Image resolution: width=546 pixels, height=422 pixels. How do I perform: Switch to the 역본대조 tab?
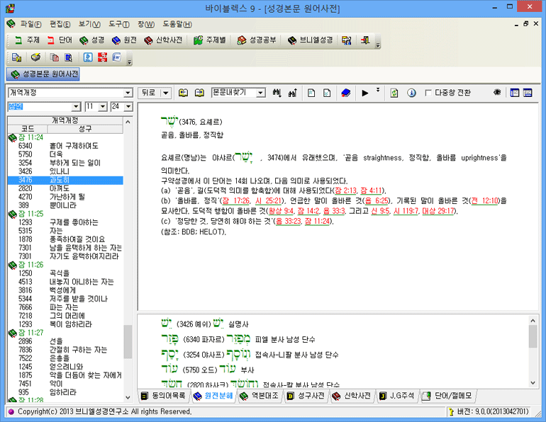(260, 396)
